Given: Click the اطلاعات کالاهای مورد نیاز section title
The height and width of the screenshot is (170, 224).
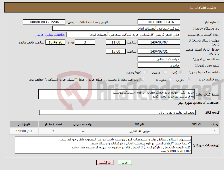Looking at the screenshot, I should [x=199, y=103].
